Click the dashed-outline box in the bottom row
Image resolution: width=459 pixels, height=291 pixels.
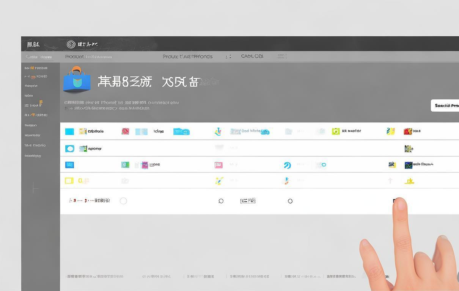[x=248, y=201]
